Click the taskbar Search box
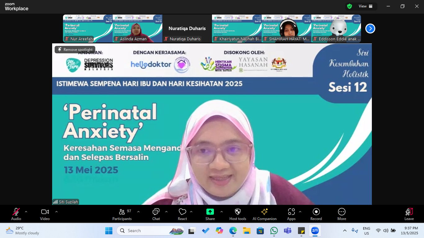 [151, 231]
